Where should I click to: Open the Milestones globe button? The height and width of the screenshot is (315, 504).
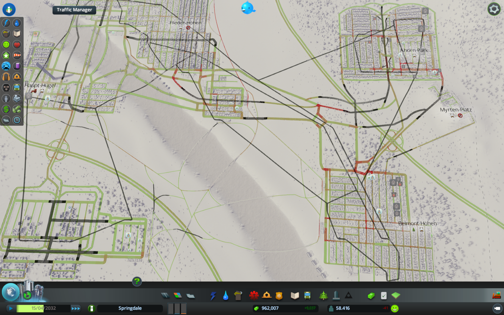pyautogui.click(x=11, y=292)
